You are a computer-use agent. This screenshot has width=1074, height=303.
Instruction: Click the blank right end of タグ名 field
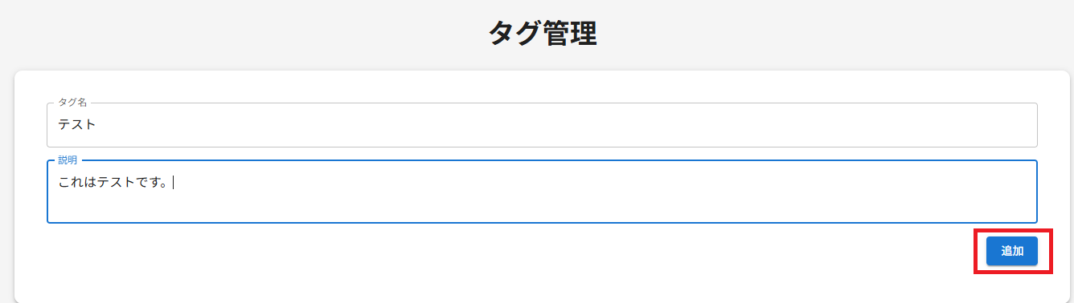point(965,125)
